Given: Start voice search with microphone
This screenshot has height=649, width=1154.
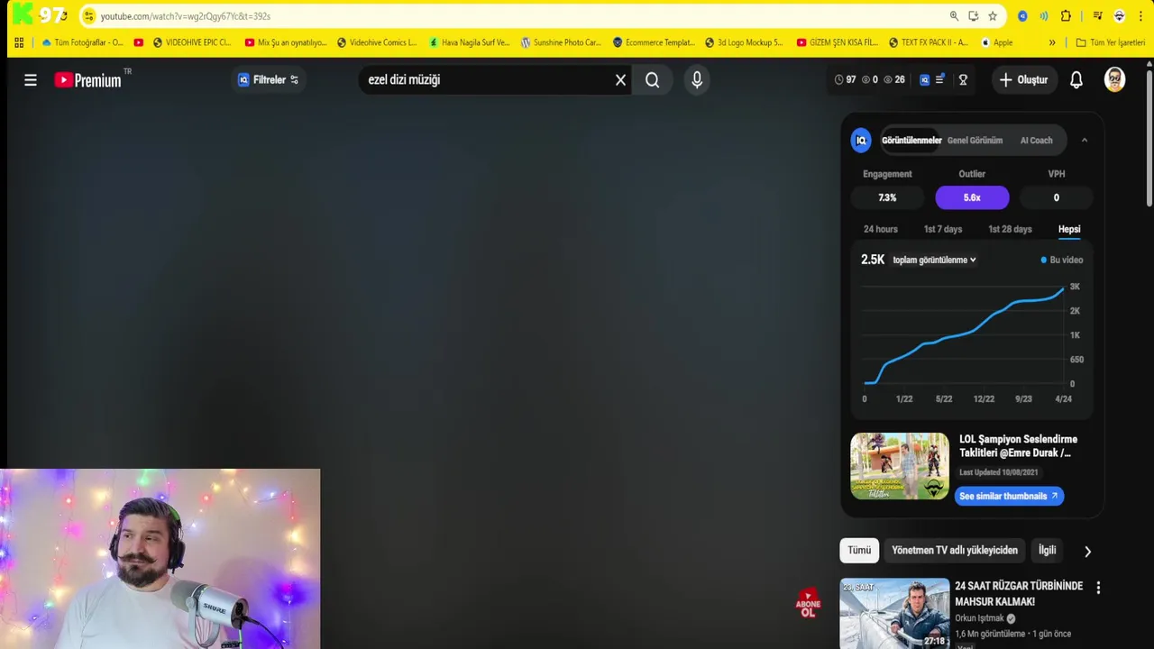Looking at the screenshot, I should (697, 80).
